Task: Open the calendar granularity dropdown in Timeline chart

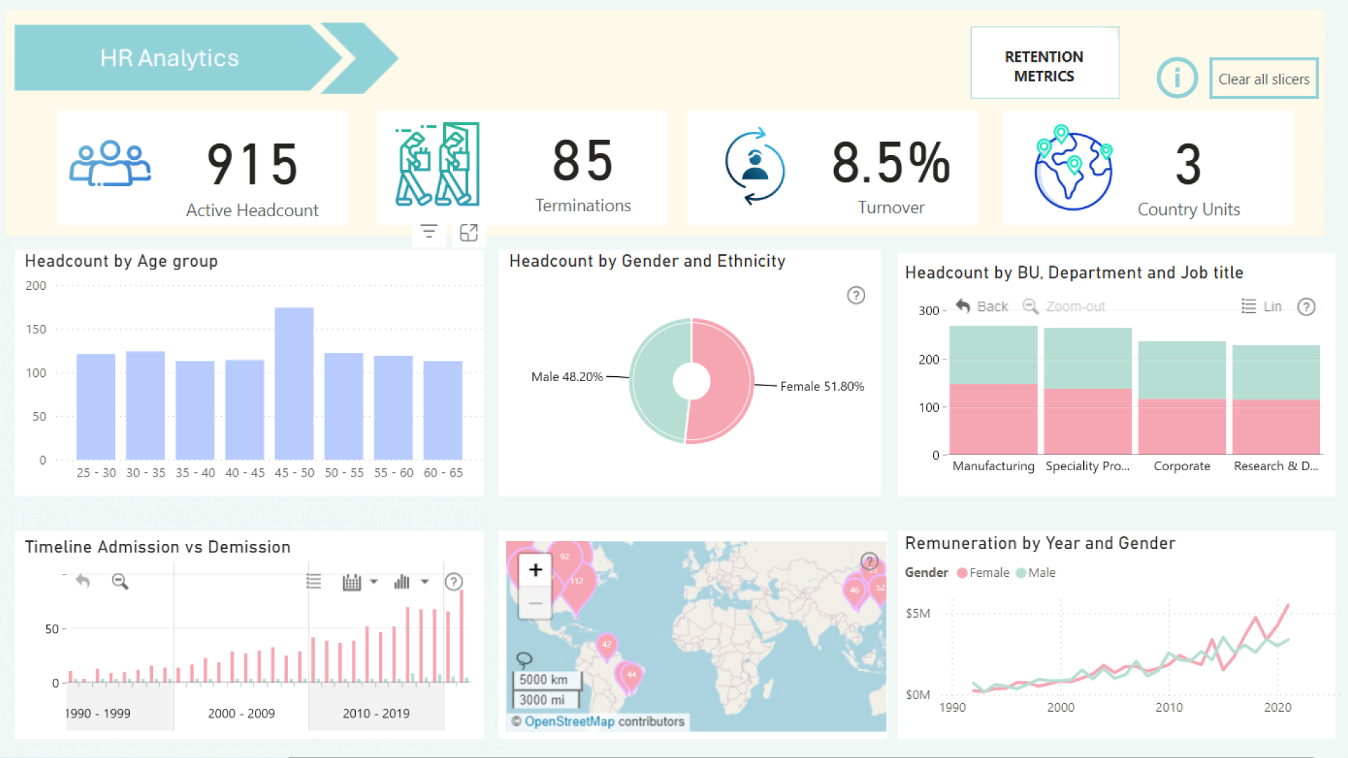Action: tap(360, 582)
